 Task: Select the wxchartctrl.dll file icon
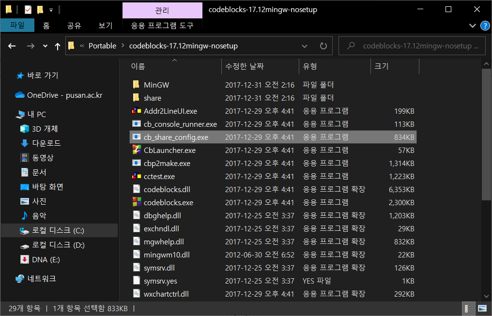[x=136, y=294]
